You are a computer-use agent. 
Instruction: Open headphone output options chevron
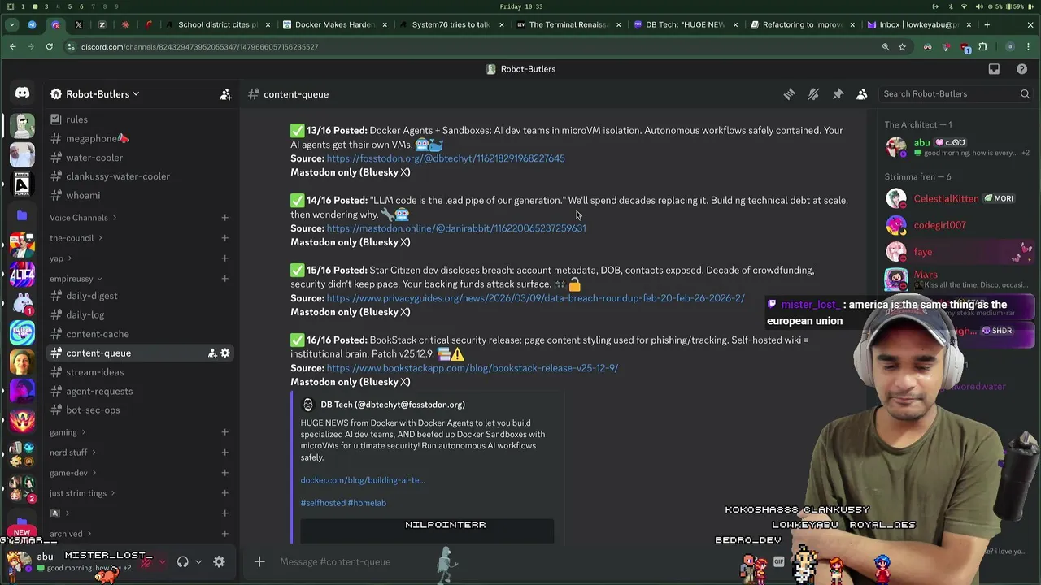[x=198, y=561]
